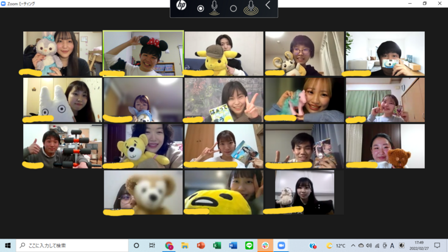Show hidden system tray icons
The height and width of the screenshot is (252, 448).
tap(353, 245)
